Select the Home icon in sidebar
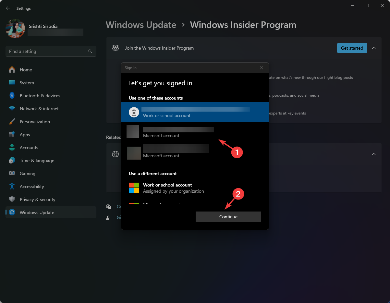This screenshot has height=303, width=390. pos(11,70)
